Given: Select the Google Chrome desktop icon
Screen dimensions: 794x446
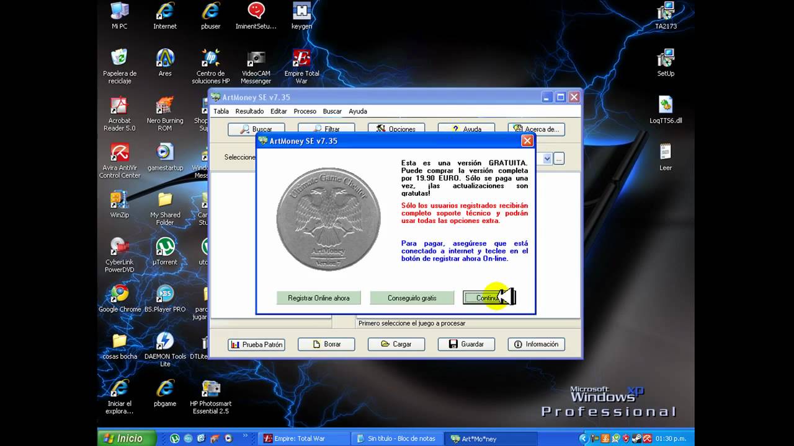Looking at the screenshot, I should pos(119,299).
